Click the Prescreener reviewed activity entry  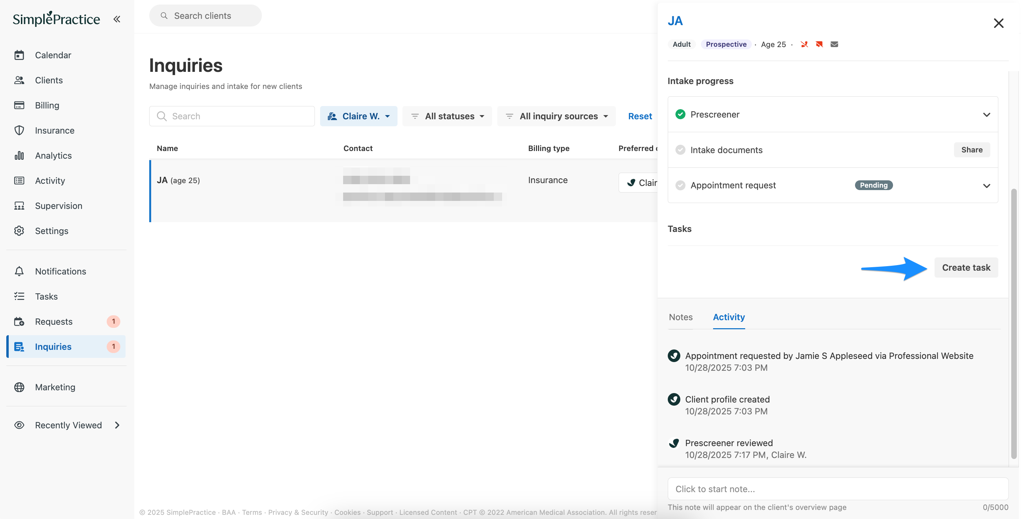737,449
